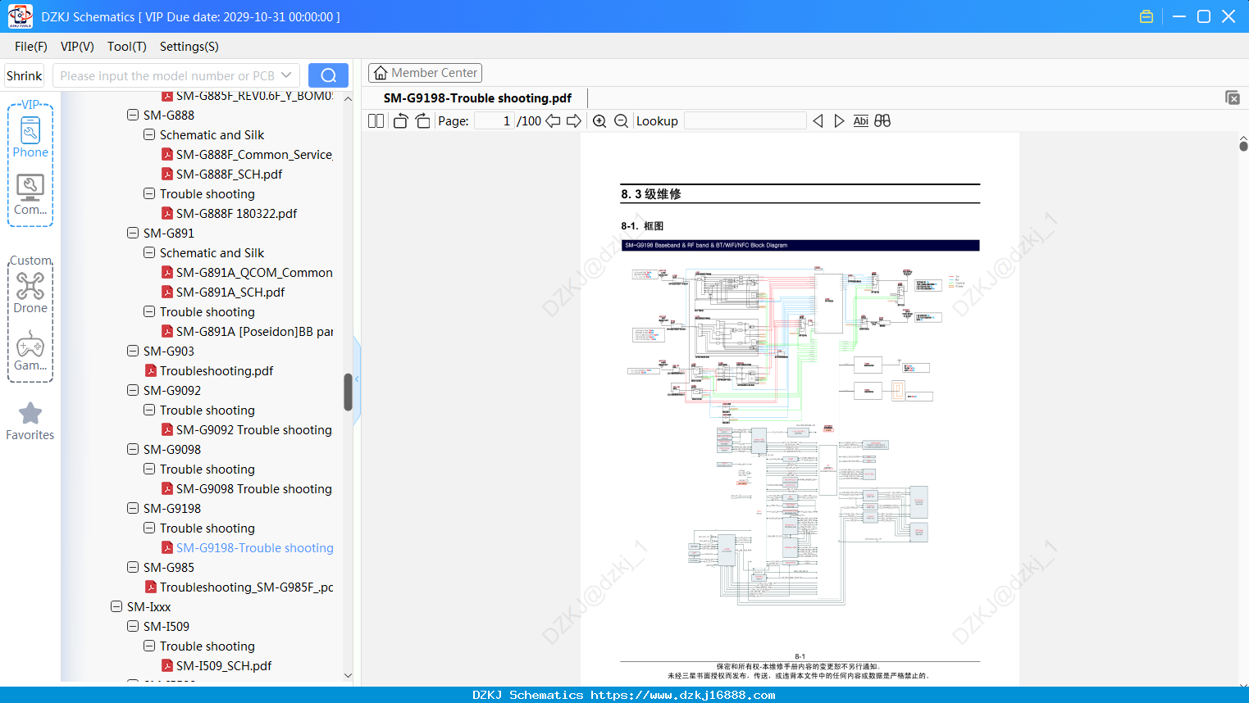Open the Member Center
Screen dimensions: 1249x703
coord(425,73)
